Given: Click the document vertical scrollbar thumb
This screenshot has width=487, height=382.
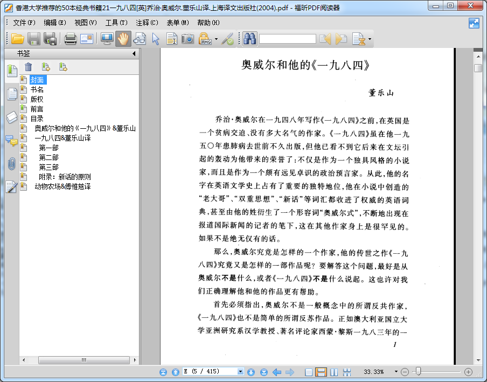Looking at the screenshot, I should (478, 68).
